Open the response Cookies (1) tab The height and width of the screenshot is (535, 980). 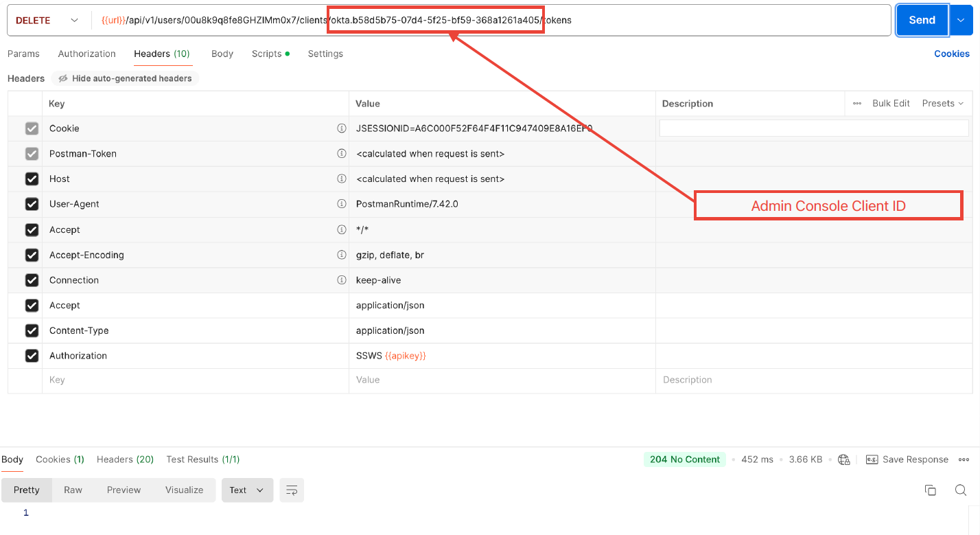click(x=60, y=459)
